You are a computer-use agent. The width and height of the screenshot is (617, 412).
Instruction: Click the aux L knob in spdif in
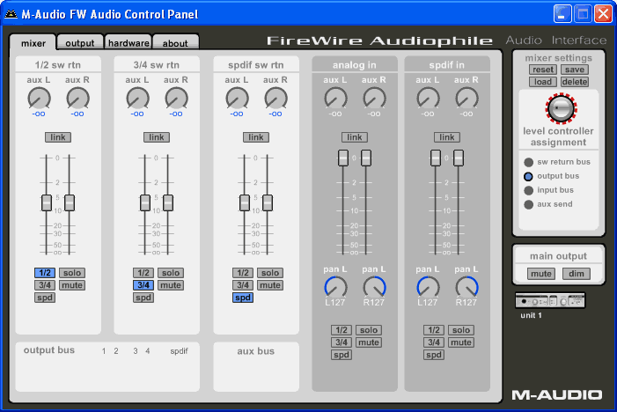click(x=428, y=99)
